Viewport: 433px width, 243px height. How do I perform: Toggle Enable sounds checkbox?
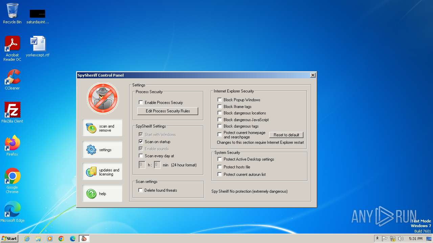(x=141, y=149)
